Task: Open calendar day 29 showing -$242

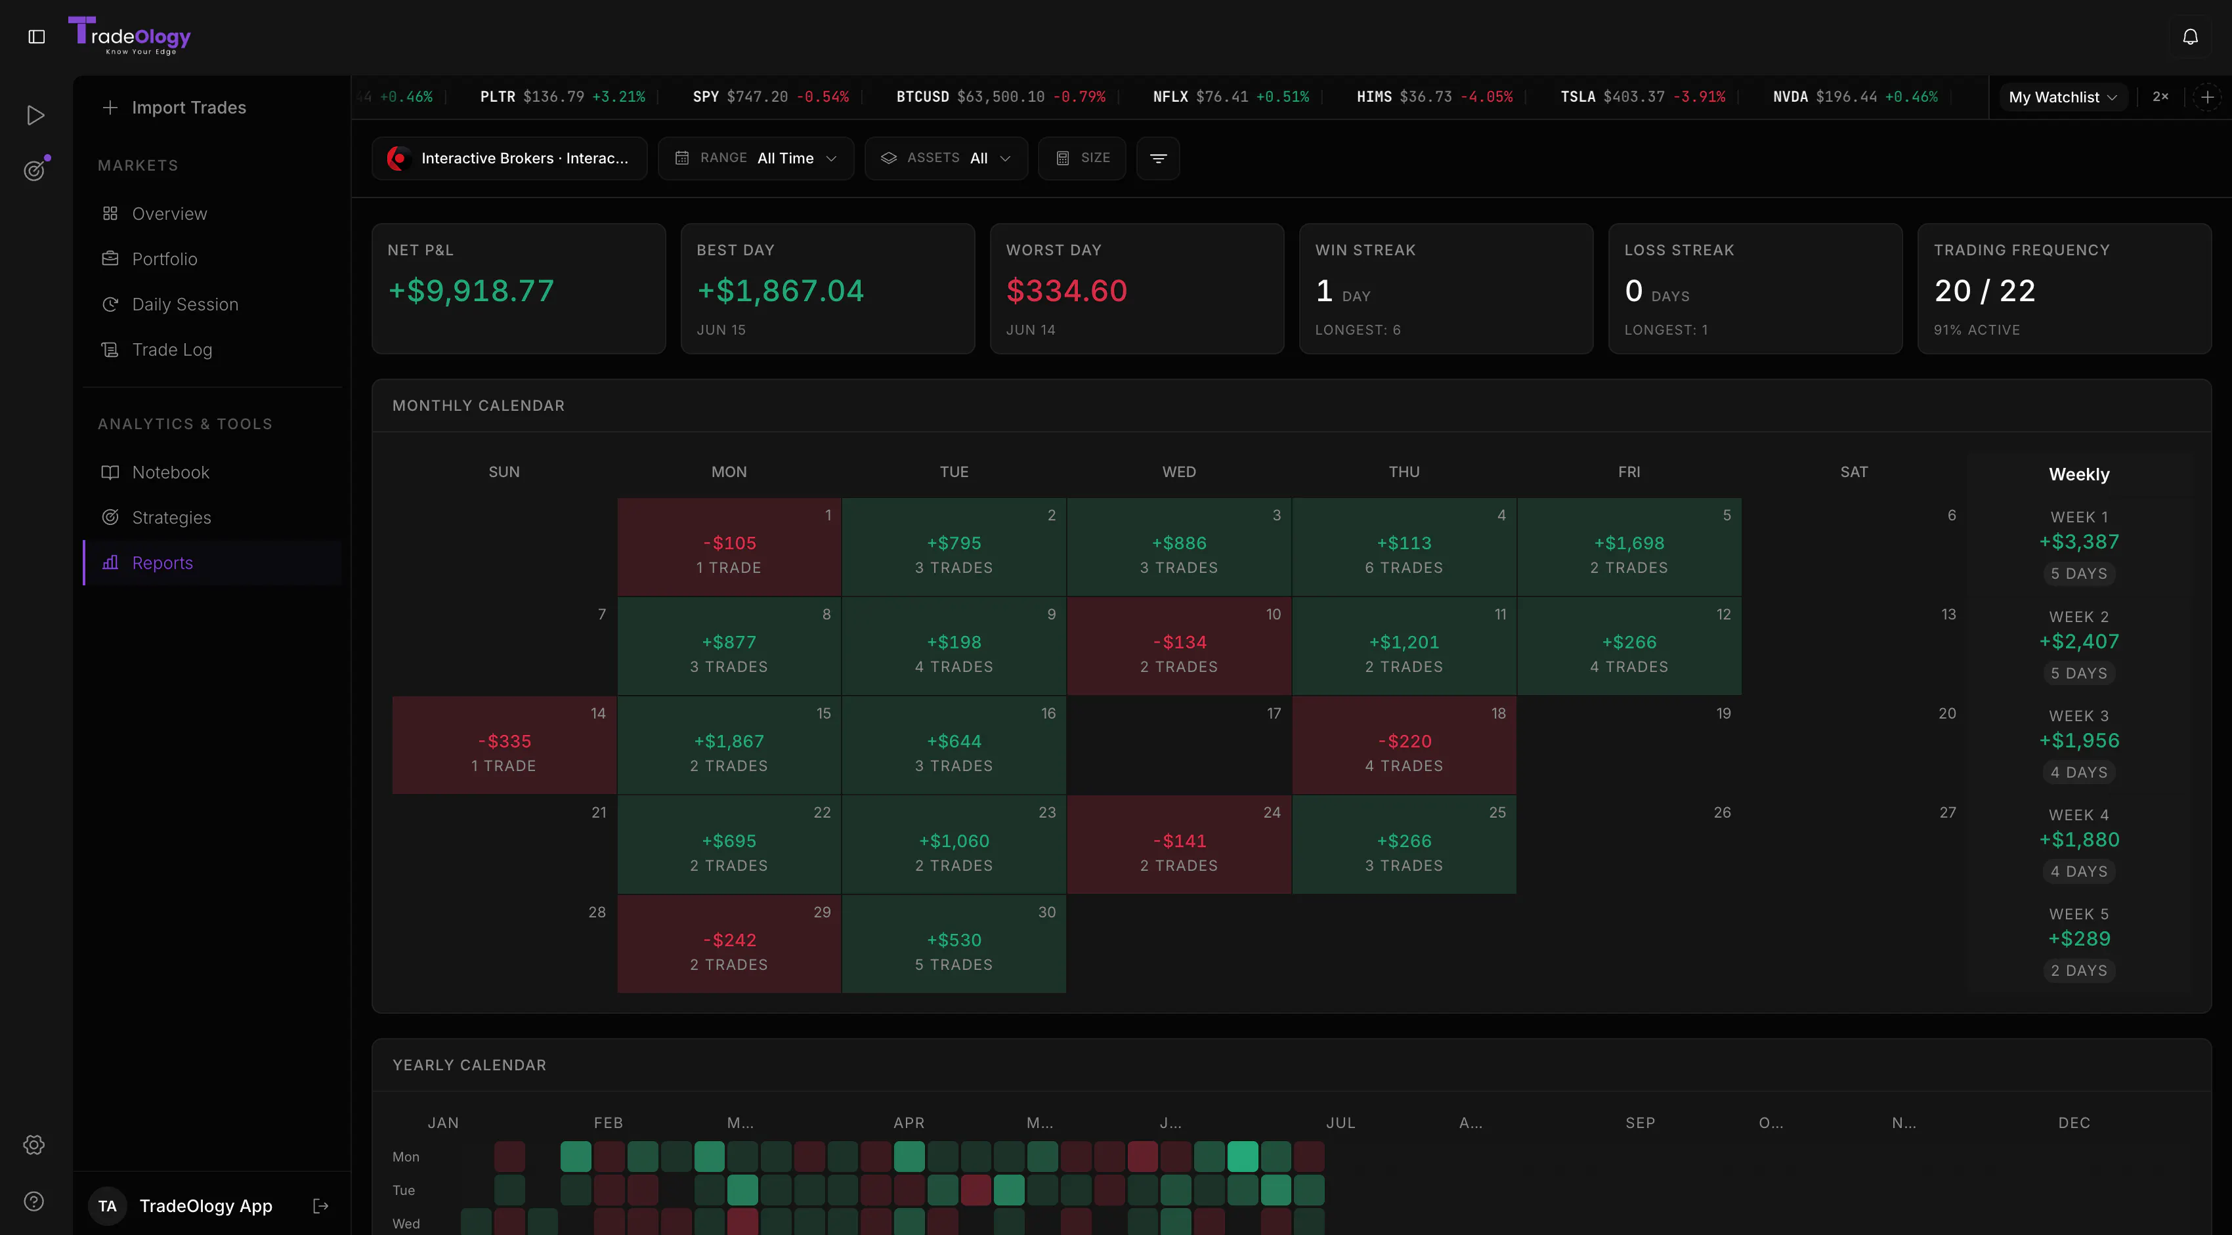Action: tap(729, 943)
